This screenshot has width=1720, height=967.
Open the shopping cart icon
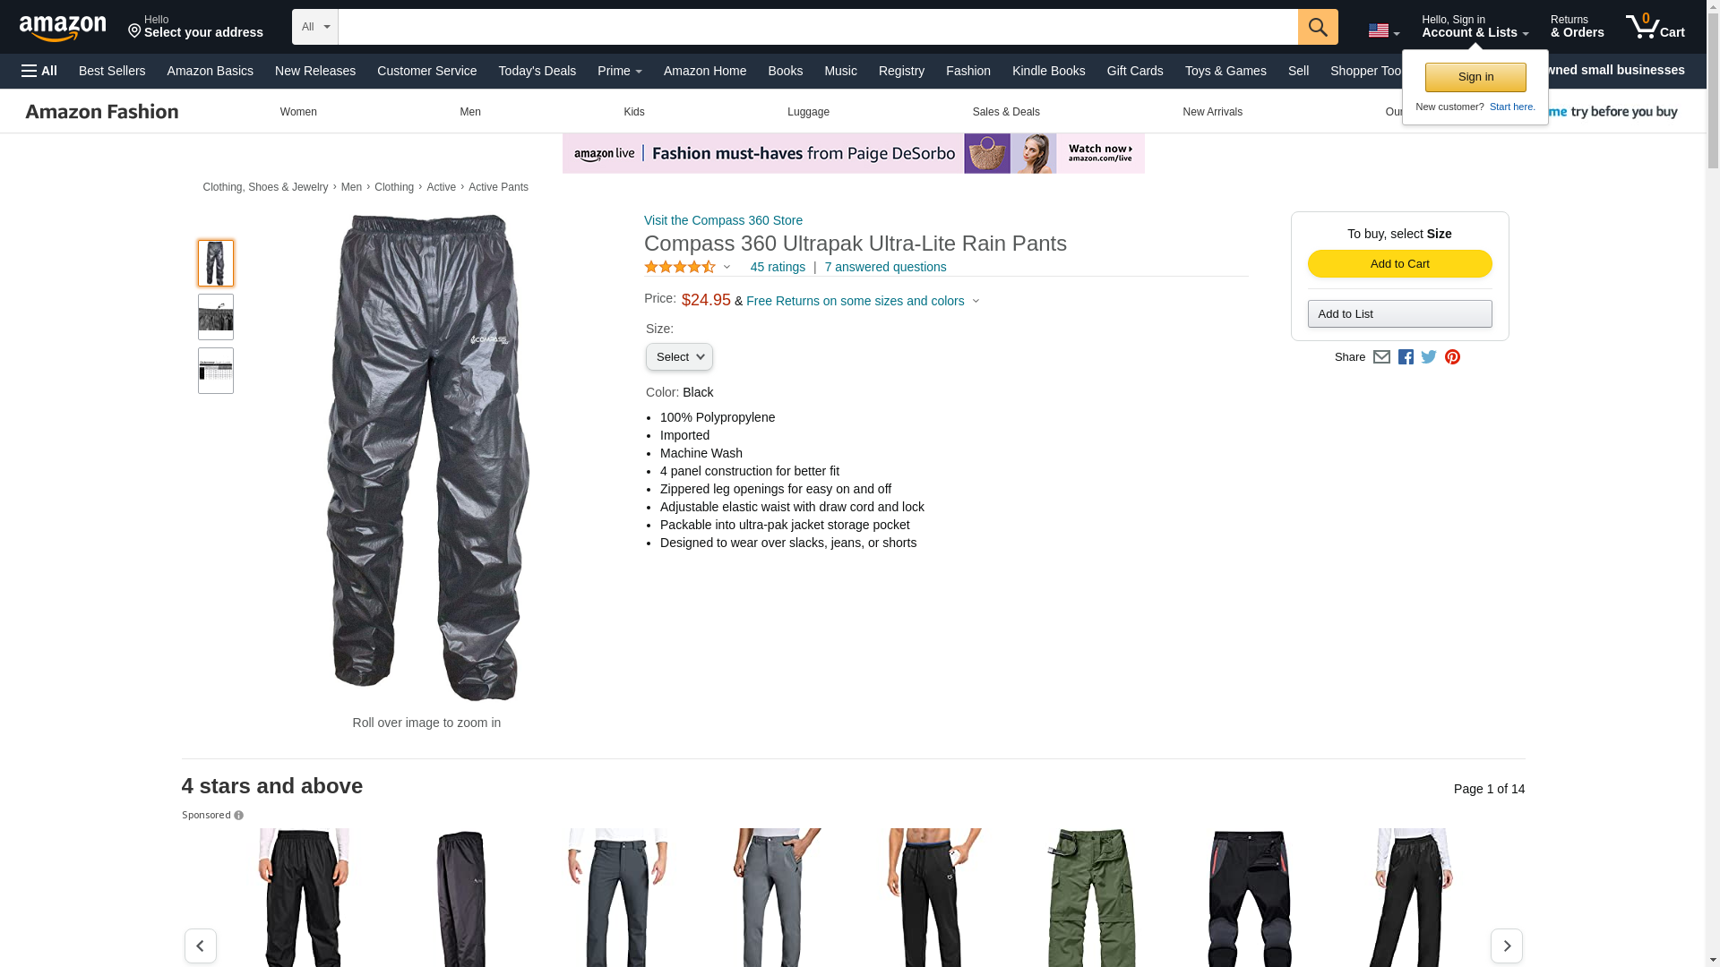[1655, 27]
